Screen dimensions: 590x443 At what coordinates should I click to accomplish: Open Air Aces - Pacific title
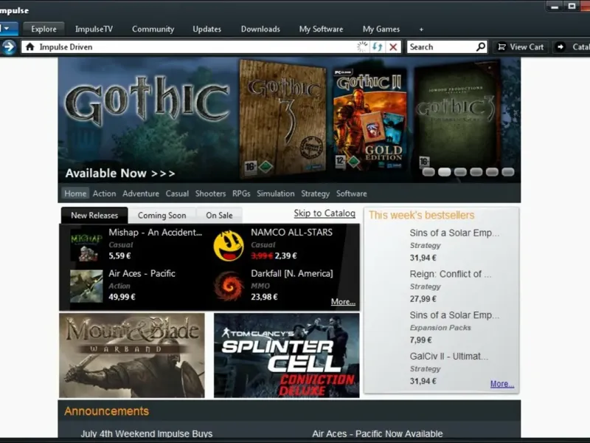[x=142, y=273]
